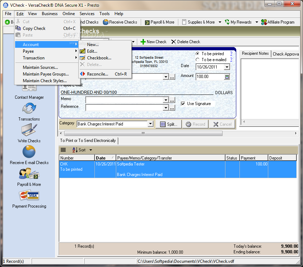Image resolution: width=303 pixels, height=267 pixels.
Task: Open the Contact Manager sidebar icon
Action: [x=29, y=88]
